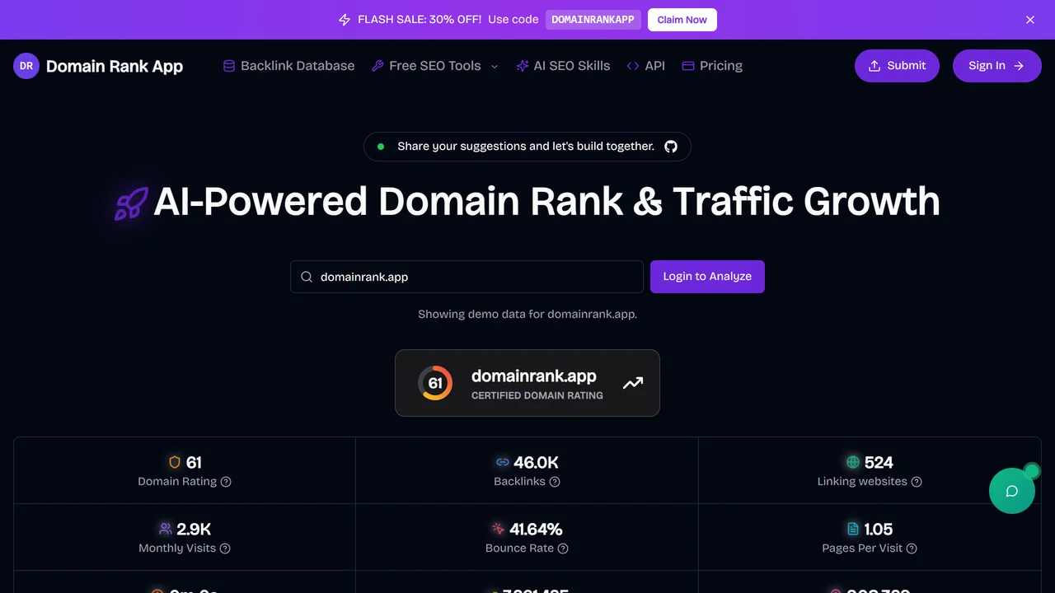Click the showing demo data notice
This screenshot has height=593, width=1055.
click(x=527, y=315)
